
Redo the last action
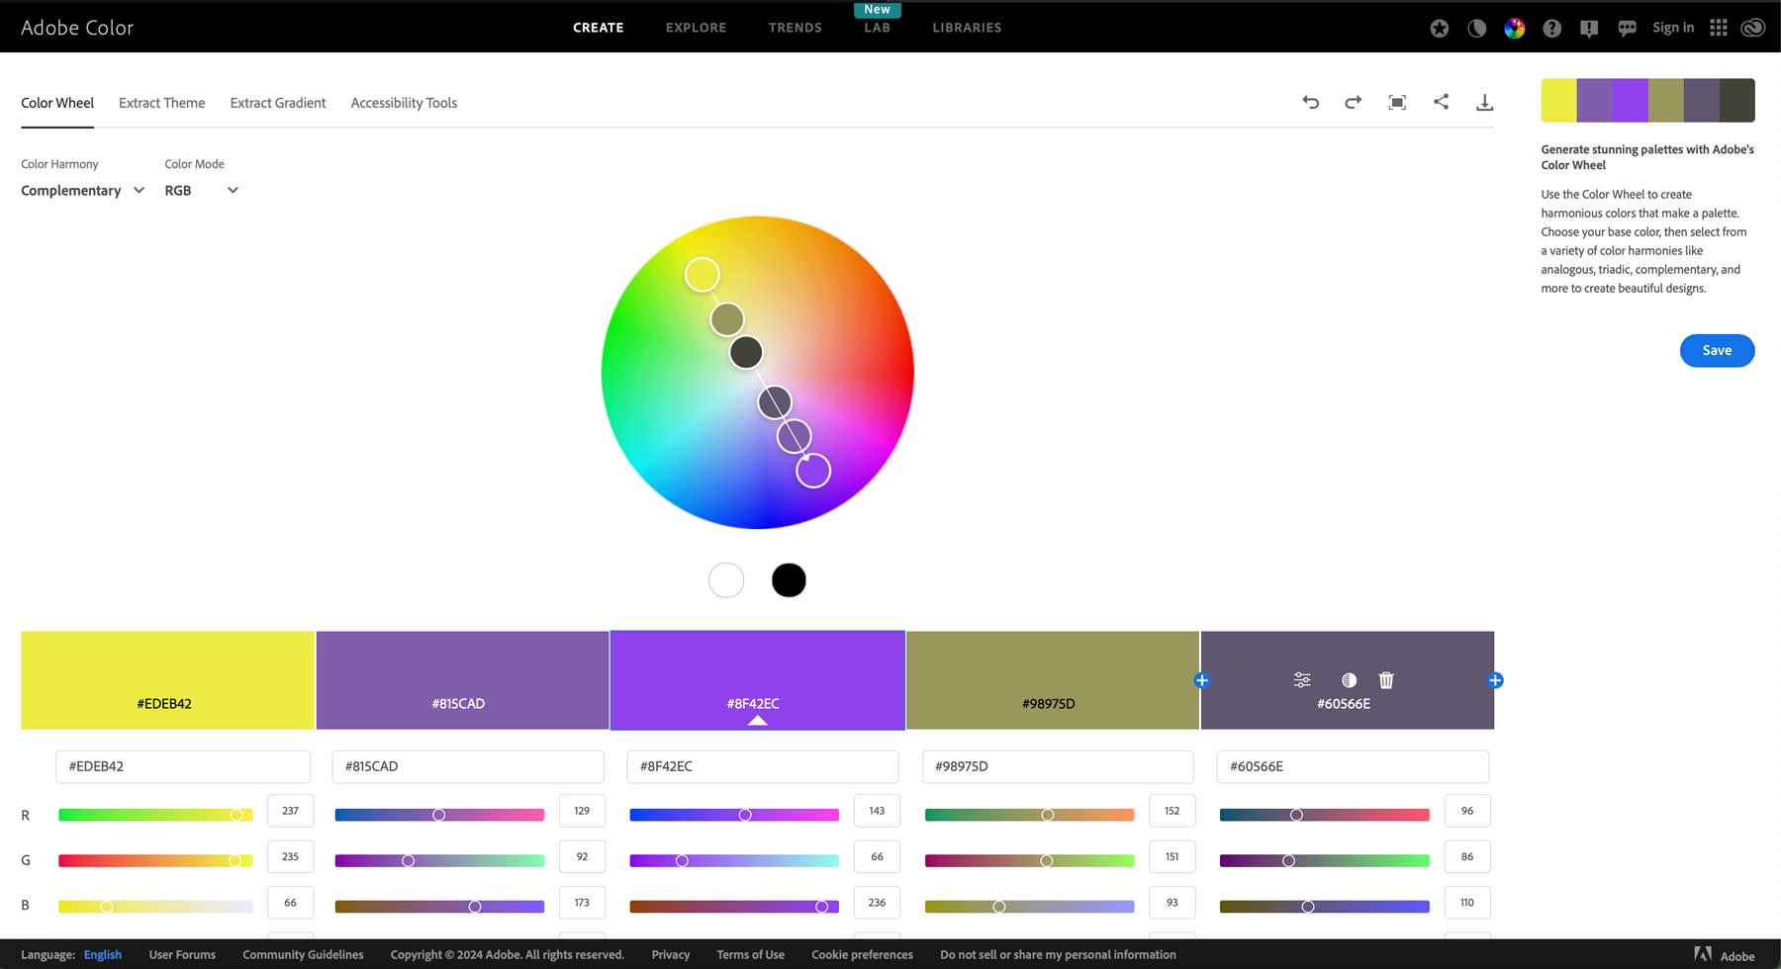[1352, 102]
